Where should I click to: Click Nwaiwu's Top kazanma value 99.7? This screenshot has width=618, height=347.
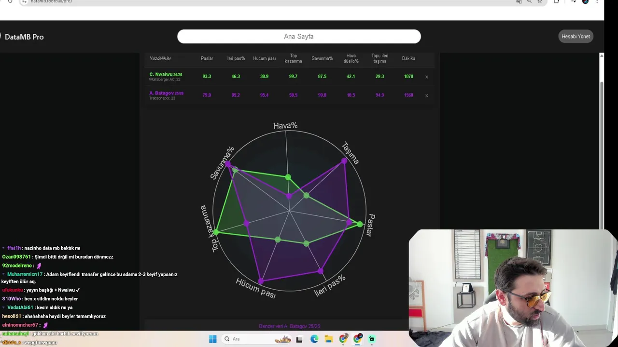[293, 77]
